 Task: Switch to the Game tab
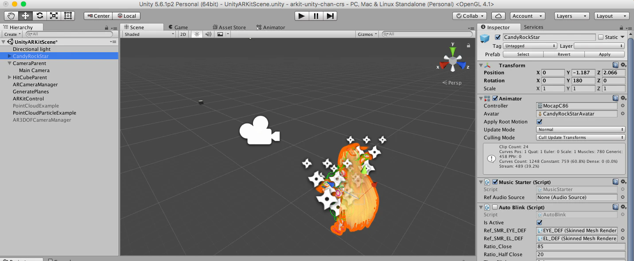(178, 27)
